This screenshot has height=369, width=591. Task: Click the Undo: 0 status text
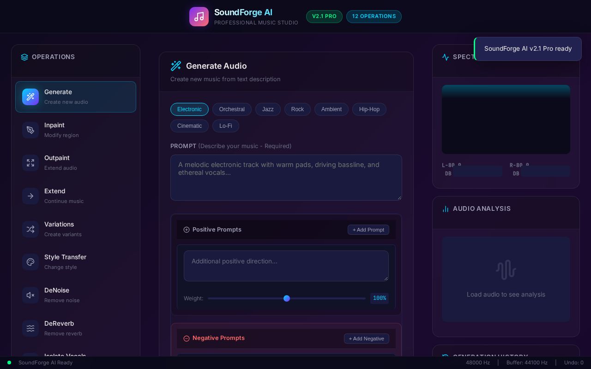(574, 363)
